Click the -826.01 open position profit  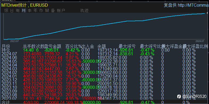point(51,50)
